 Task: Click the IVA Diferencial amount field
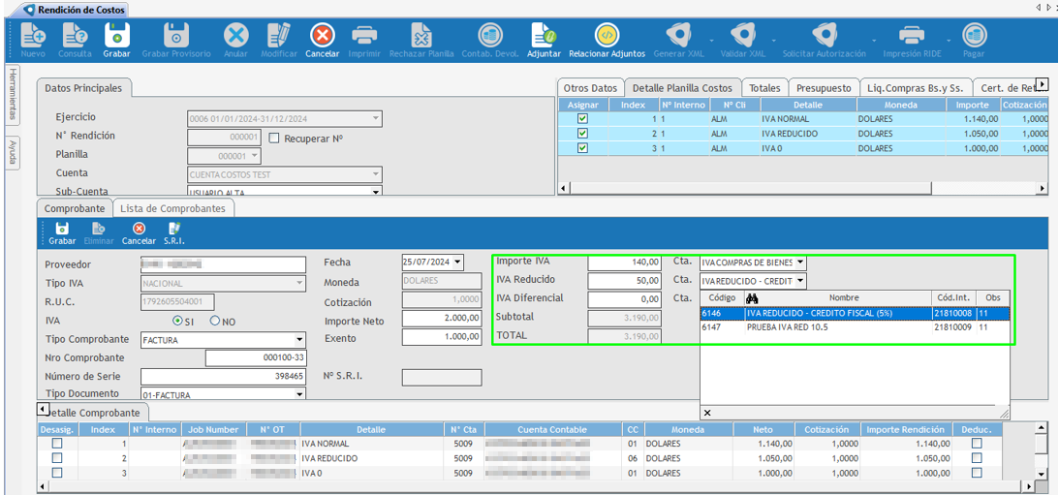tap(625, 298)
